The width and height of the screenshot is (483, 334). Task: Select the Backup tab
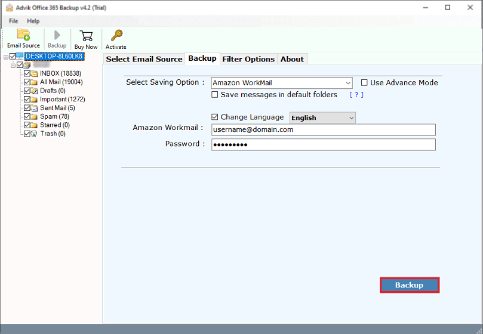click(202, 58)
